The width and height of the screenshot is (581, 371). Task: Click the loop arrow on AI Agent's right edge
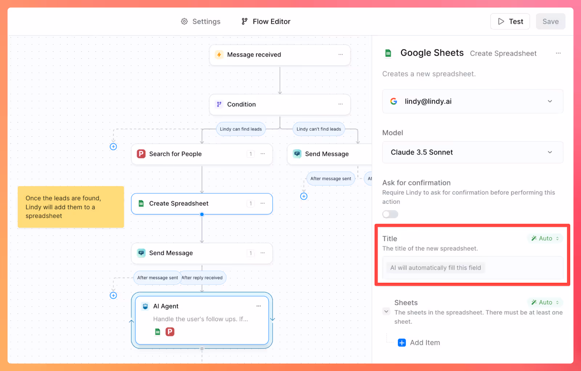click(x=273, y=319)
